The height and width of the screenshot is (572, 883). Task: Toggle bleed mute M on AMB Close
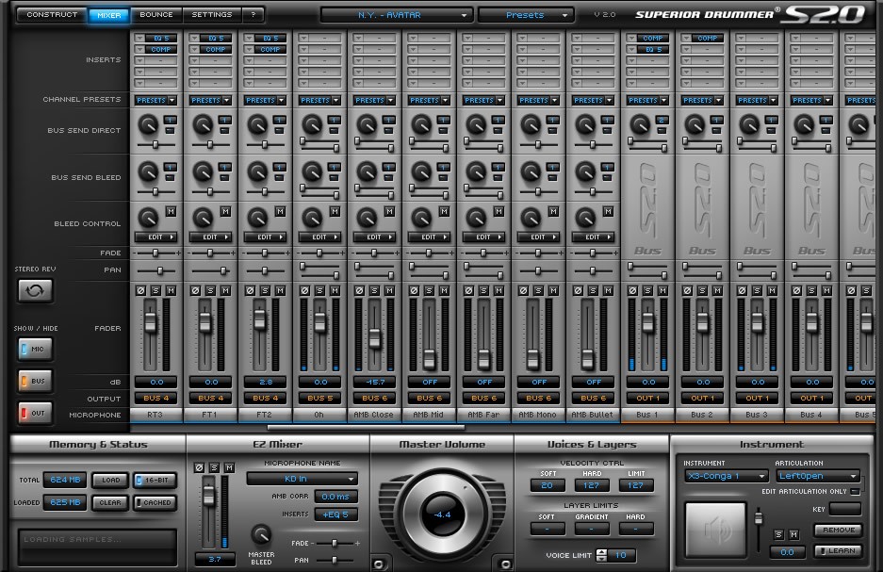click(x=389, y=212)
